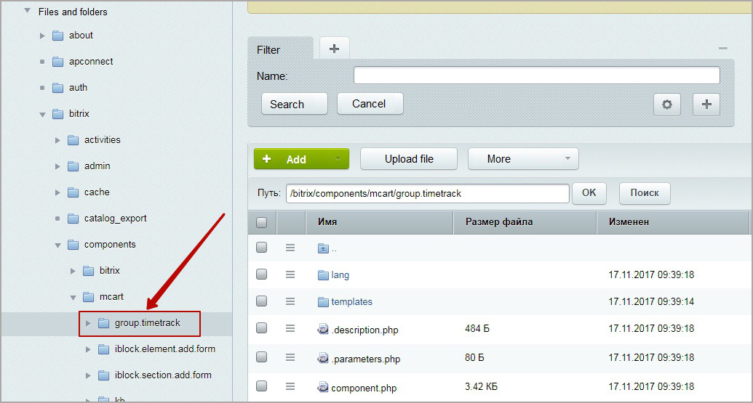This screenshot has height=403, width=753.
Task: Click the catalog_export folder icon
Action: [x=73, y=219]
